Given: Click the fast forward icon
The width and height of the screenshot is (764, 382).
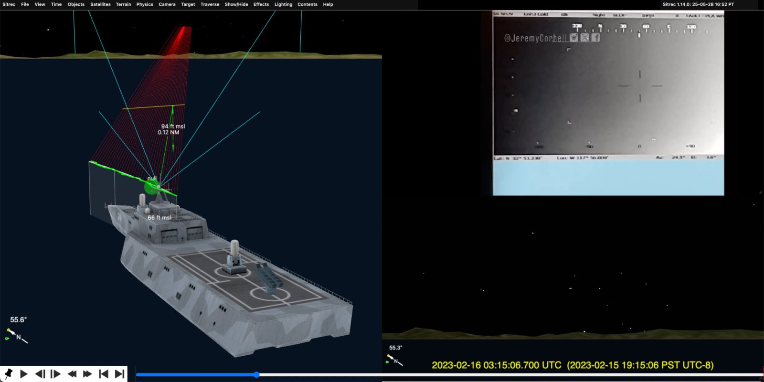Looking at the screenshot, I should pos(87,374).
